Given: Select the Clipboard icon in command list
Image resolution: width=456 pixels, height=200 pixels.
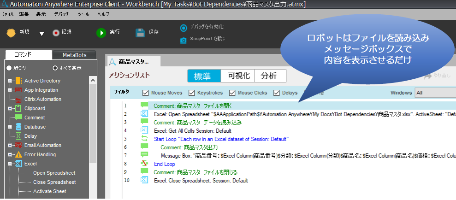Looking at the screenshot, I should point(18,108).
